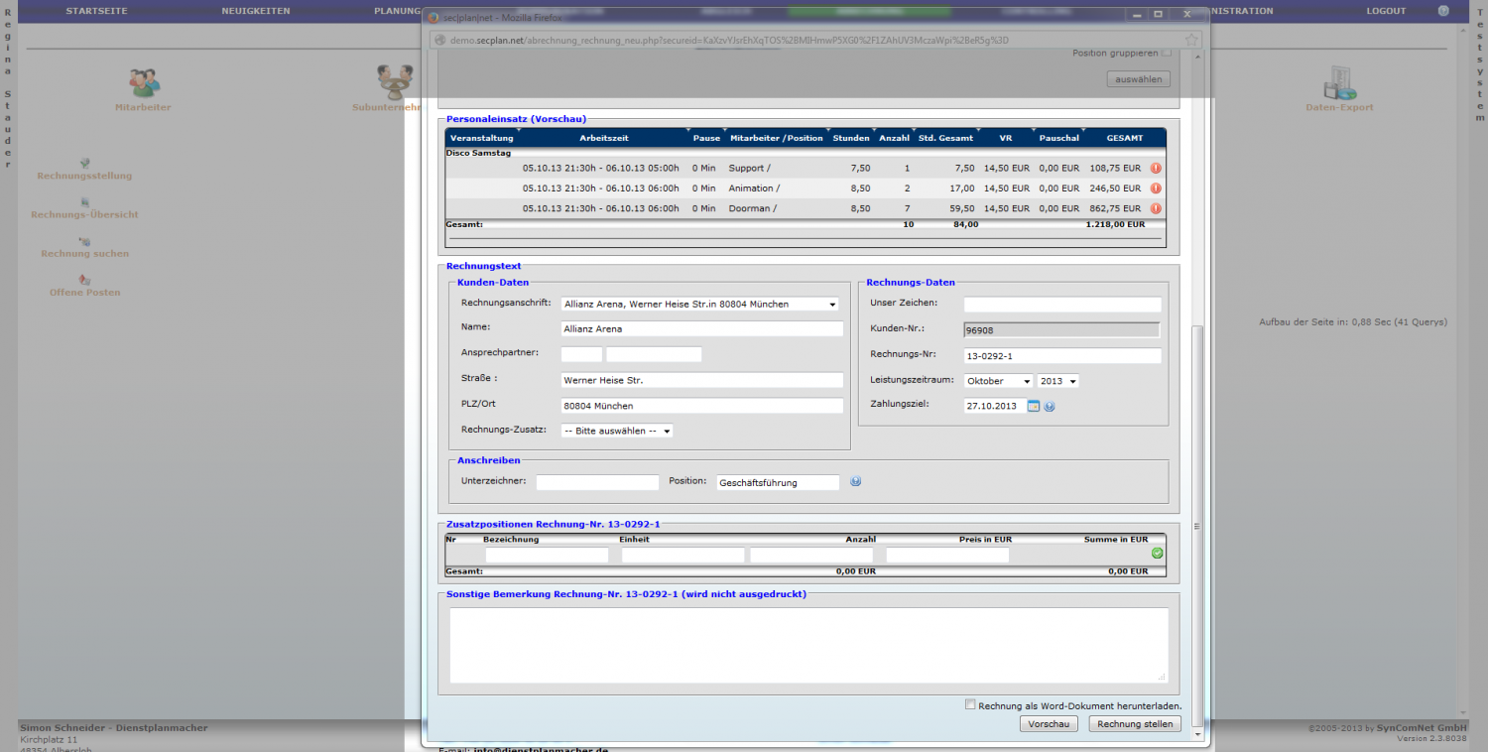
Task: Open the Leistungszeitraum year dropdown 2013
Action: (x=1058, y=381)
